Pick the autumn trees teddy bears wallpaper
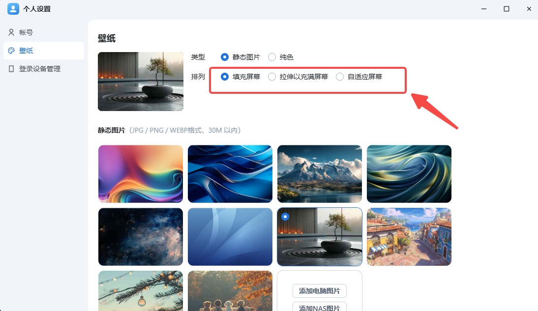Screen dimensions: 538x311 click(230, 291)
